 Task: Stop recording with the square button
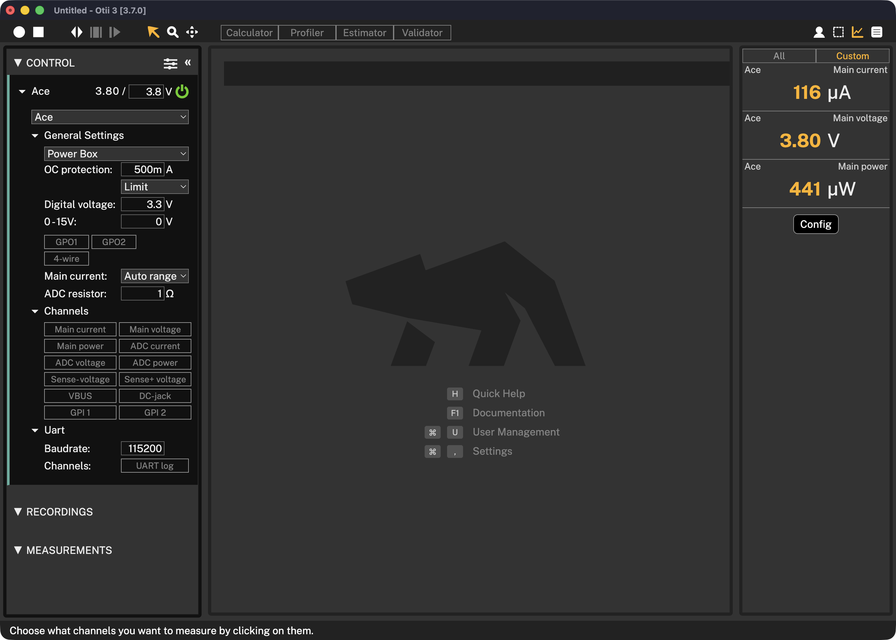38,32
